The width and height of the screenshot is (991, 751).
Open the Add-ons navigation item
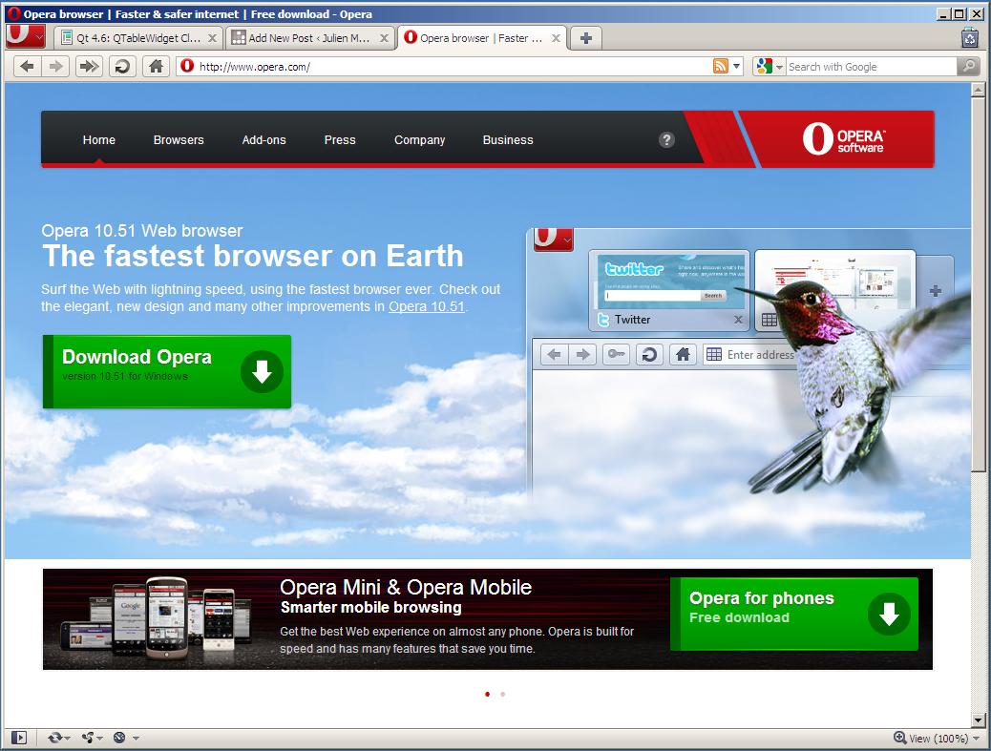[264, 139]
